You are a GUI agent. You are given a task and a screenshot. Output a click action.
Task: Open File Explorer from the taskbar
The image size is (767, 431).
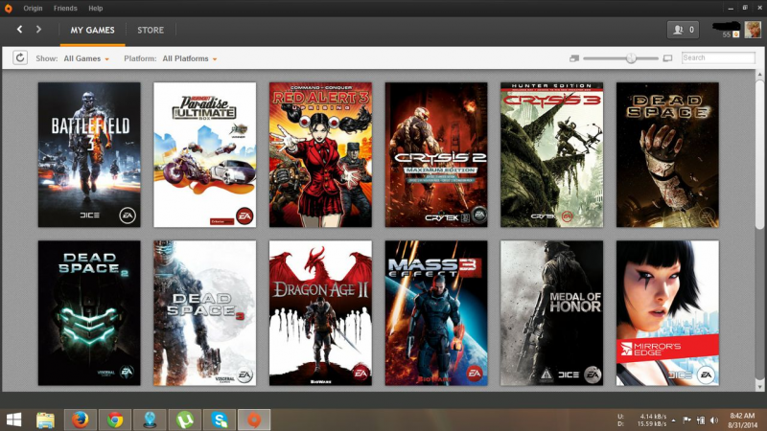pos(45,420)
